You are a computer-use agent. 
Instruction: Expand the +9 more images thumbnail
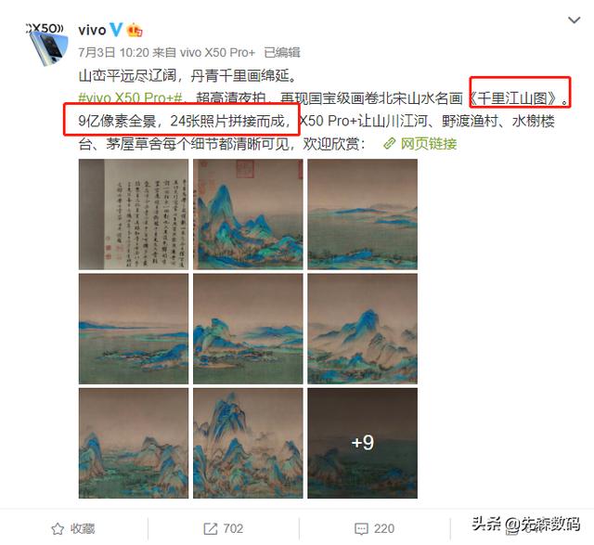[363, 443]
